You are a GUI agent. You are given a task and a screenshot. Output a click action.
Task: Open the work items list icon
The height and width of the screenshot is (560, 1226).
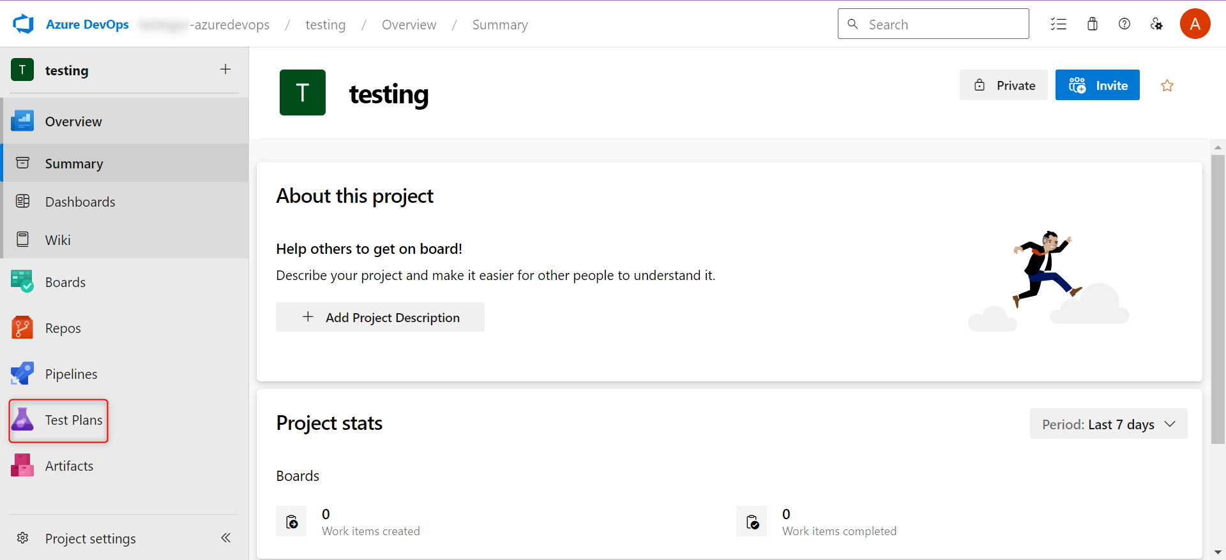click(1059, 24)
